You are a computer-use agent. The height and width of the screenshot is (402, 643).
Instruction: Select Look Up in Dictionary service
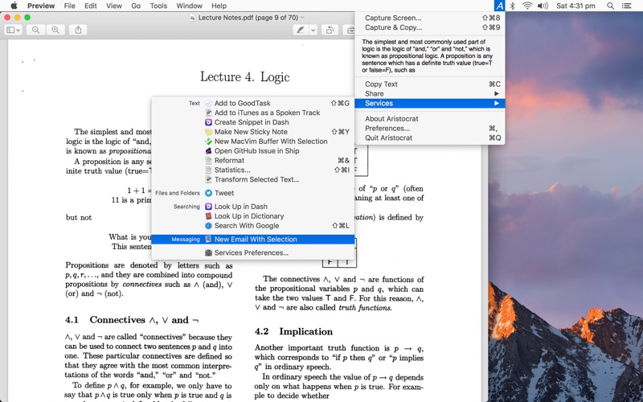tap(248, 216)
